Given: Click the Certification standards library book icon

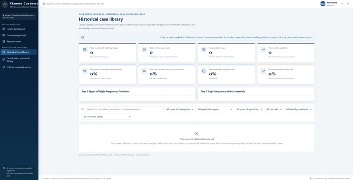Looking at the screenshot, I should click(x=4, y=60).
